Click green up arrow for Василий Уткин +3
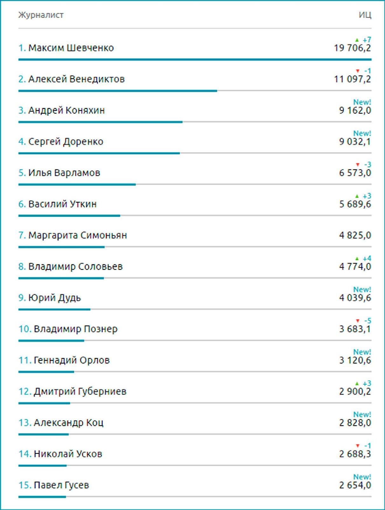The image size is (385, 510). (x=357, y=196)
